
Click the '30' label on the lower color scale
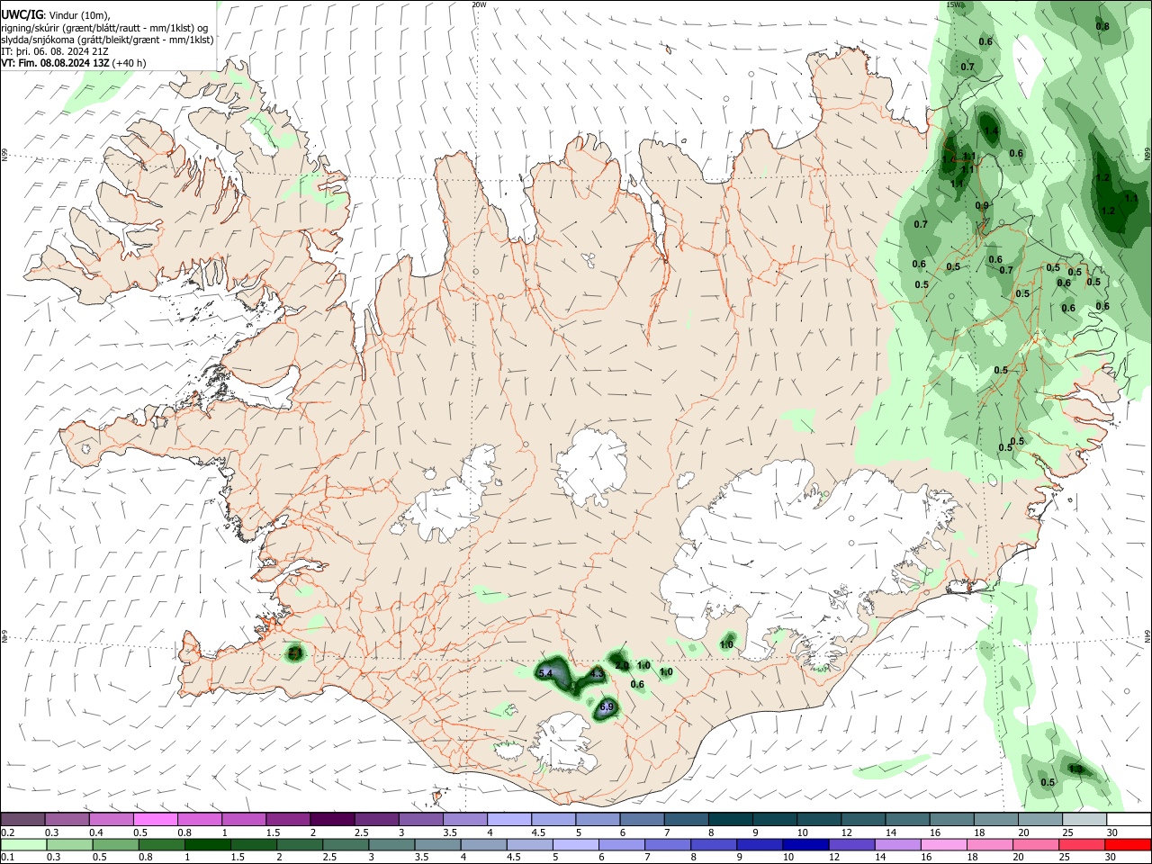point(1112,857)
